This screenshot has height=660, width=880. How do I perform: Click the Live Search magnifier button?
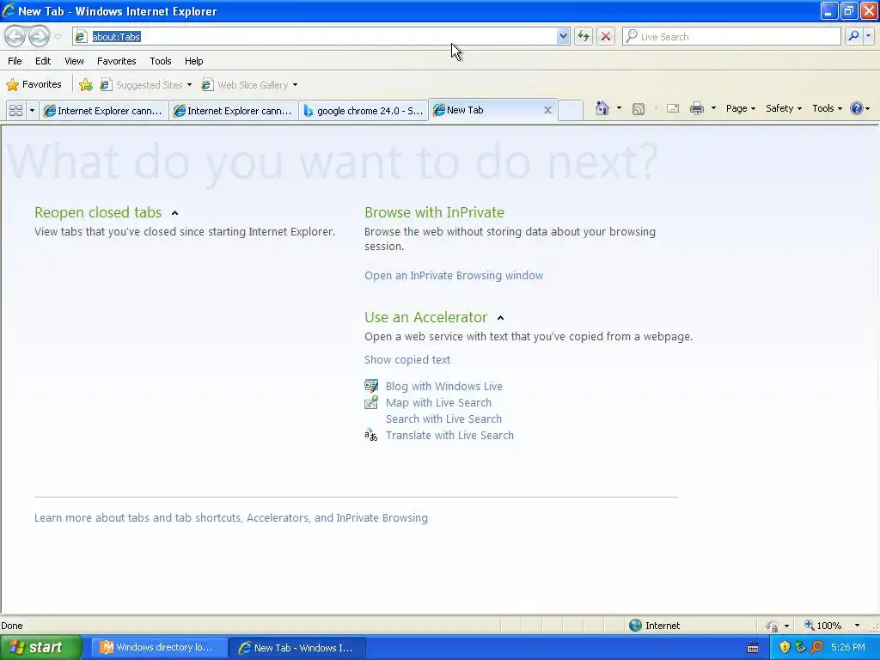(x=853, y=36)
